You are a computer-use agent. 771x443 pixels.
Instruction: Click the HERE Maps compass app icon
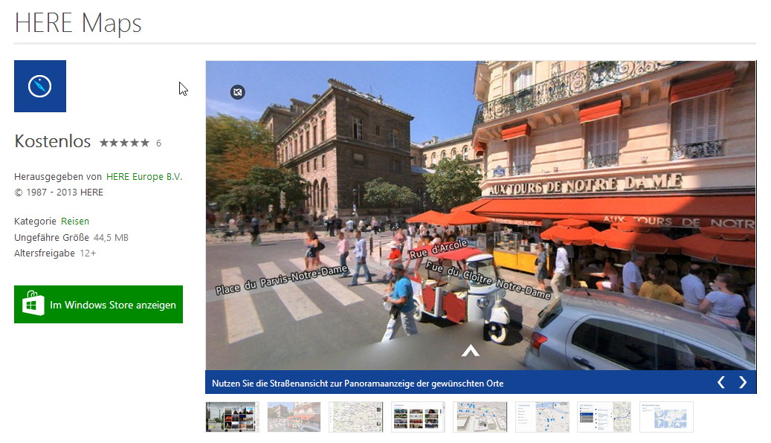point(40,86)
